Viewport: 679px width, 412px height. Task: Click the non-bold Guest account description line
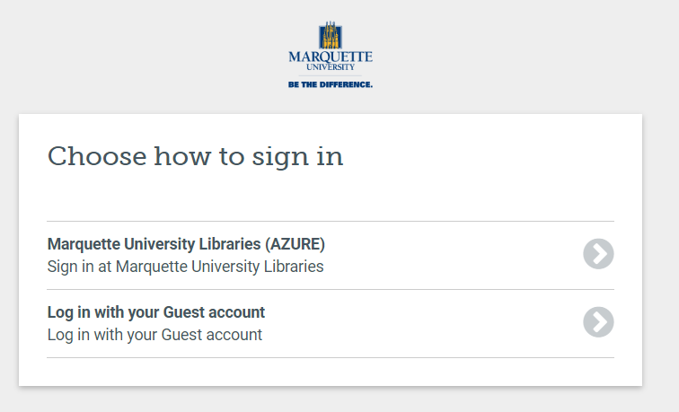(x=154, y=335)
